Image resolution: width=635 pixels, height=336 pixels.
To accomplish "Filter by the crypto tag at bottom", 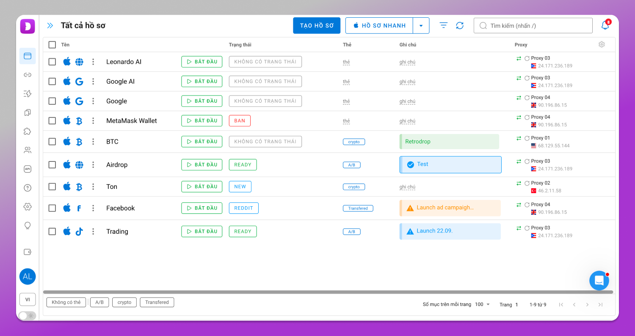I will (124, 302).
